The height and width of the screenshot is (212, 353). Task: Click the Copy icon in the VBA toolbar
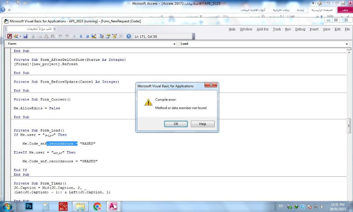40,36
